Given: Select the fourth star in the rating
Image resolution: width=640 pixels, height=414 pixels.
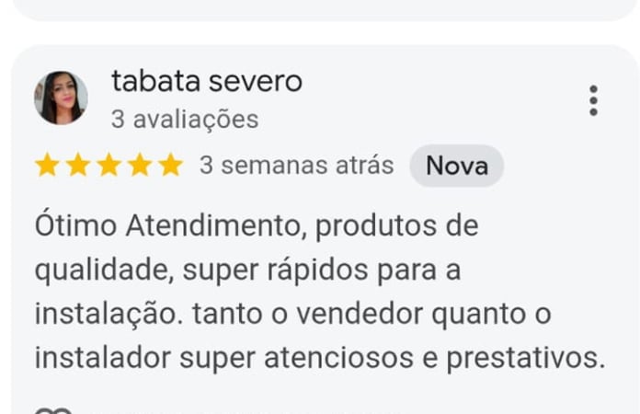Looking at the screenshot, I should [x=140, y=166].
